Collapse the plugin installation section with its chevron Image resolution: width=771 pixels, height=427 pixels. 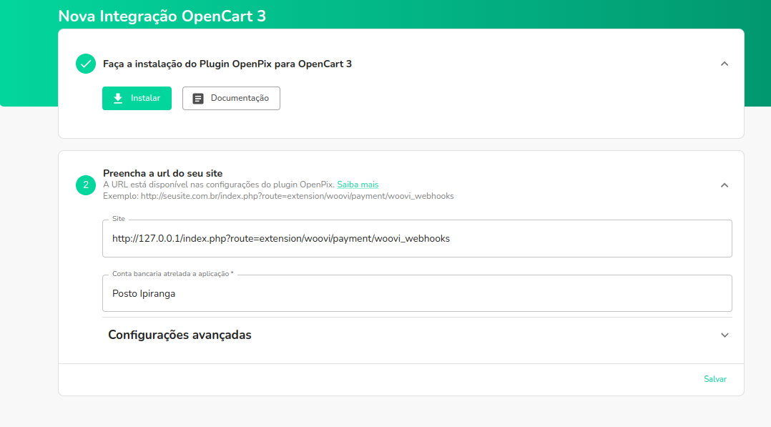(x=724, y=64)
